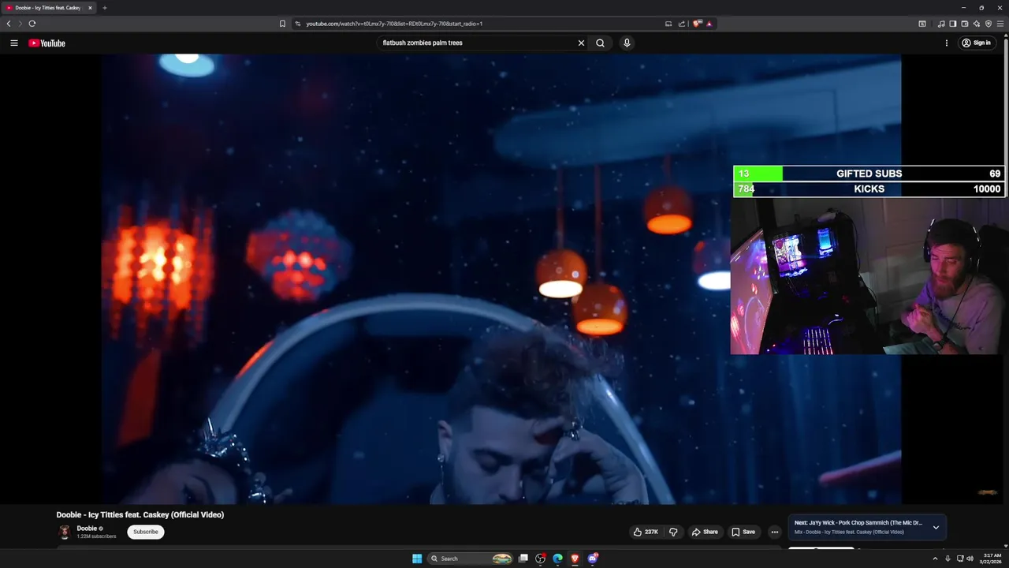Open Task View on taskbar
This screenshot has height=568, width=1009.
coord(523,559)
